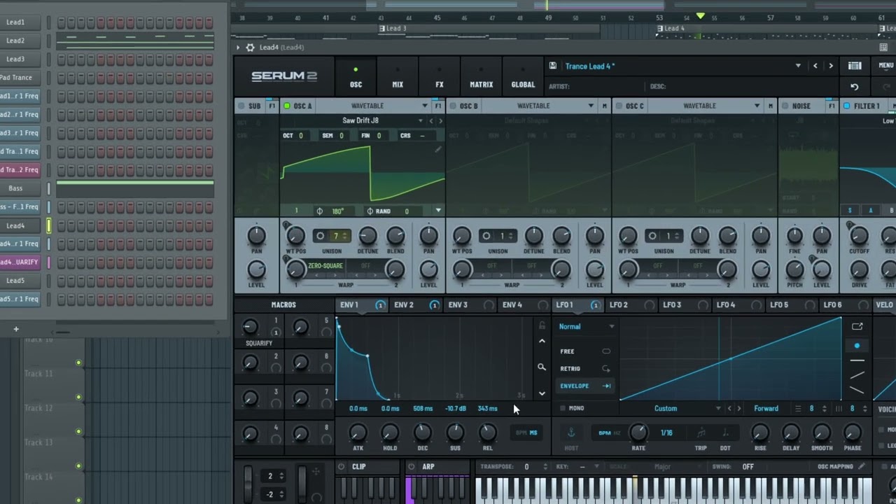896x504 pixels.
Task: Expand the Lead4 plugin window arrow
Action: point(238,48)
